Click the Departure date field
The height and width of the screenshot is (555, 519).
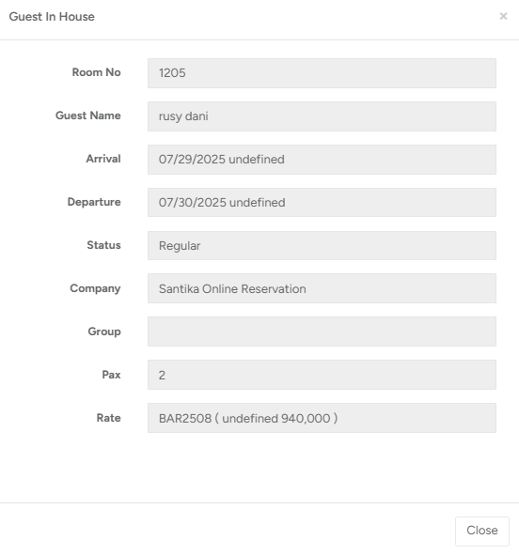click(322, 203)
